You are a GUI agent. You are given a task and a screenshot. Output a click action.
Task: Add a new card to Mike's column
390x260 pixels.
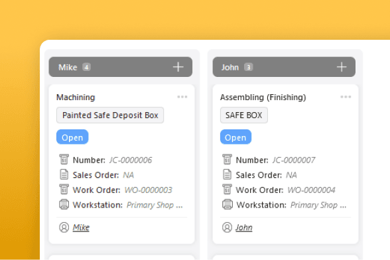pyautogui.click(x=178, y=67)
